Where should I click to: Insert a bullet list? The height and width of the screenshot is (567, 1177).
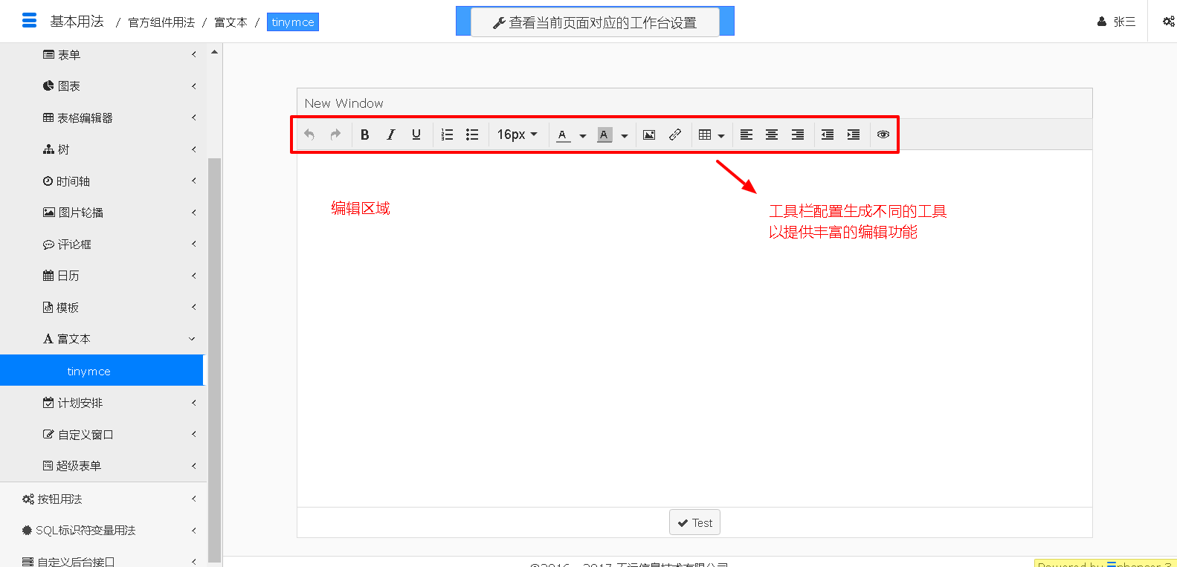coord(472,135)
